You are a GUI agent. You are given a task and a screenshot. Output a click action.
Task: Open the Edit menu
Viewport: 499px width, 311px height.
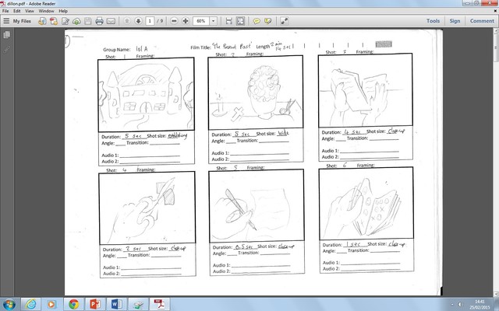17,11
